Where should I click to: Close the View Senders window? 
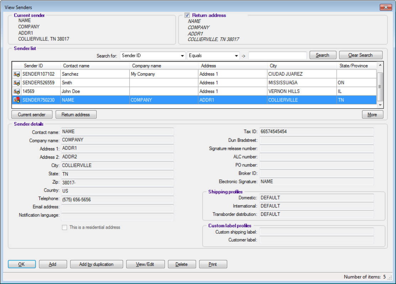coord(386,7)
